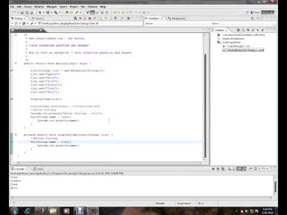The width and height of the screenshot is (287, 215).
Task: Switch to the Debug perspective button
Action: pos(268,13)
